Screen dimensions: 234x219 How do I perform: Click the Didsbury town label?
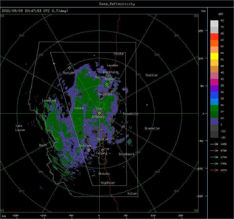pos(98,117)
